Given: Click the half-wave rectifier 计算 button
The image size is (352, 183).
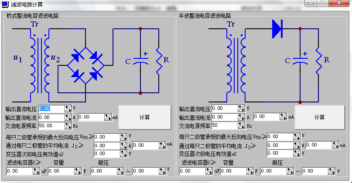Looking at the screenshot, I should 319,117.
